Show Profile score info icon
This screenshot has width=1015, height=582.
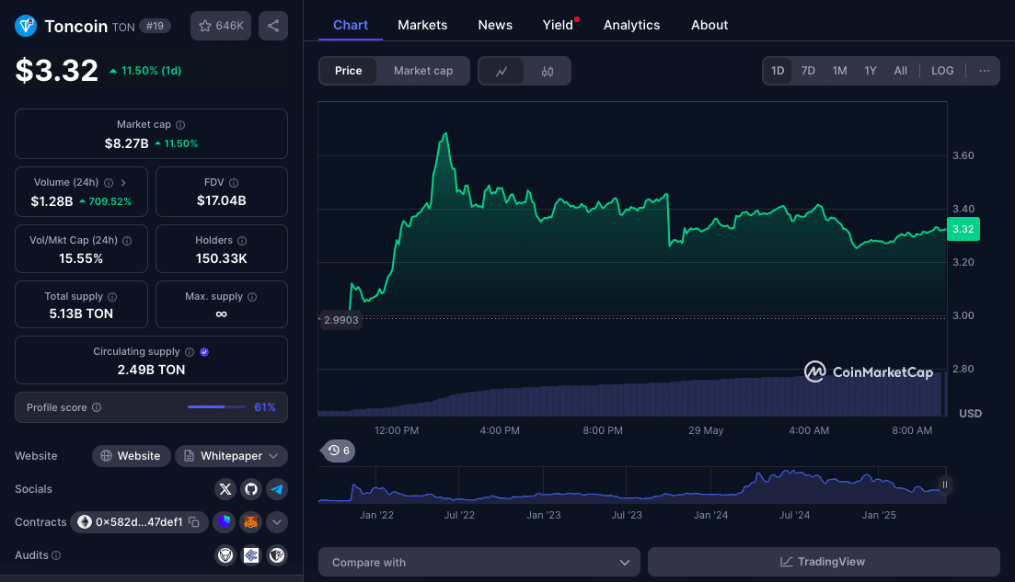[97, 407]
